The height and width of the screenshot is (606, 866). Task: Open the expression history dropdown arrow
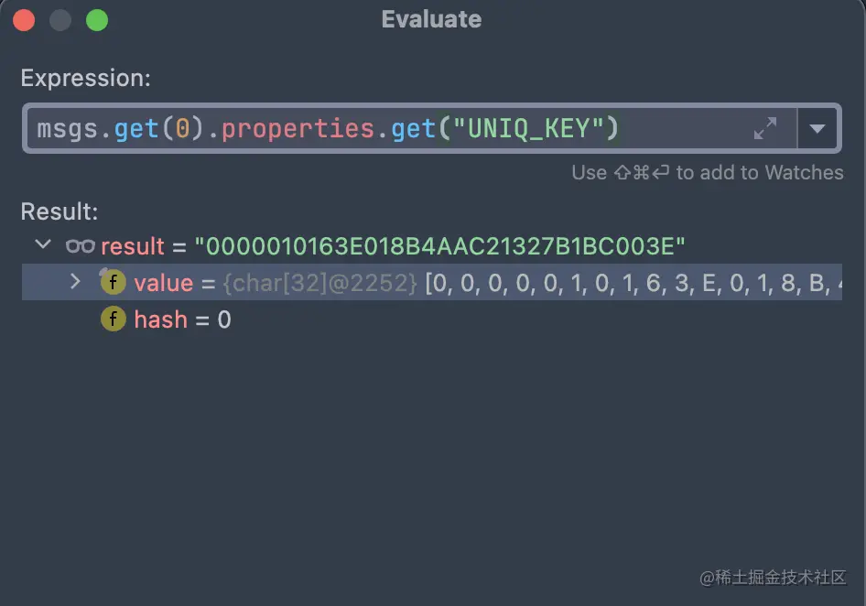[817, 129]
